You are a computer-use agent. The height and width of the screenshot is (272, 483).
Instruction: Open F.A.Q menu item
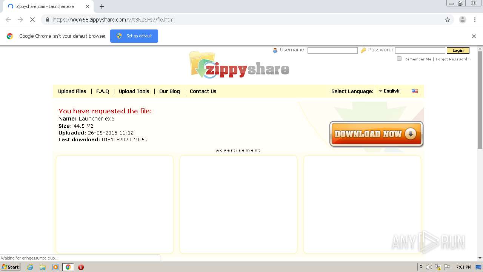pos(103,91)
